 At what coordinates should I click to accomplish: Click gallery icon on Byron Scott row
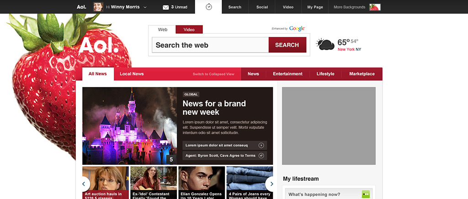click(261, 155)
